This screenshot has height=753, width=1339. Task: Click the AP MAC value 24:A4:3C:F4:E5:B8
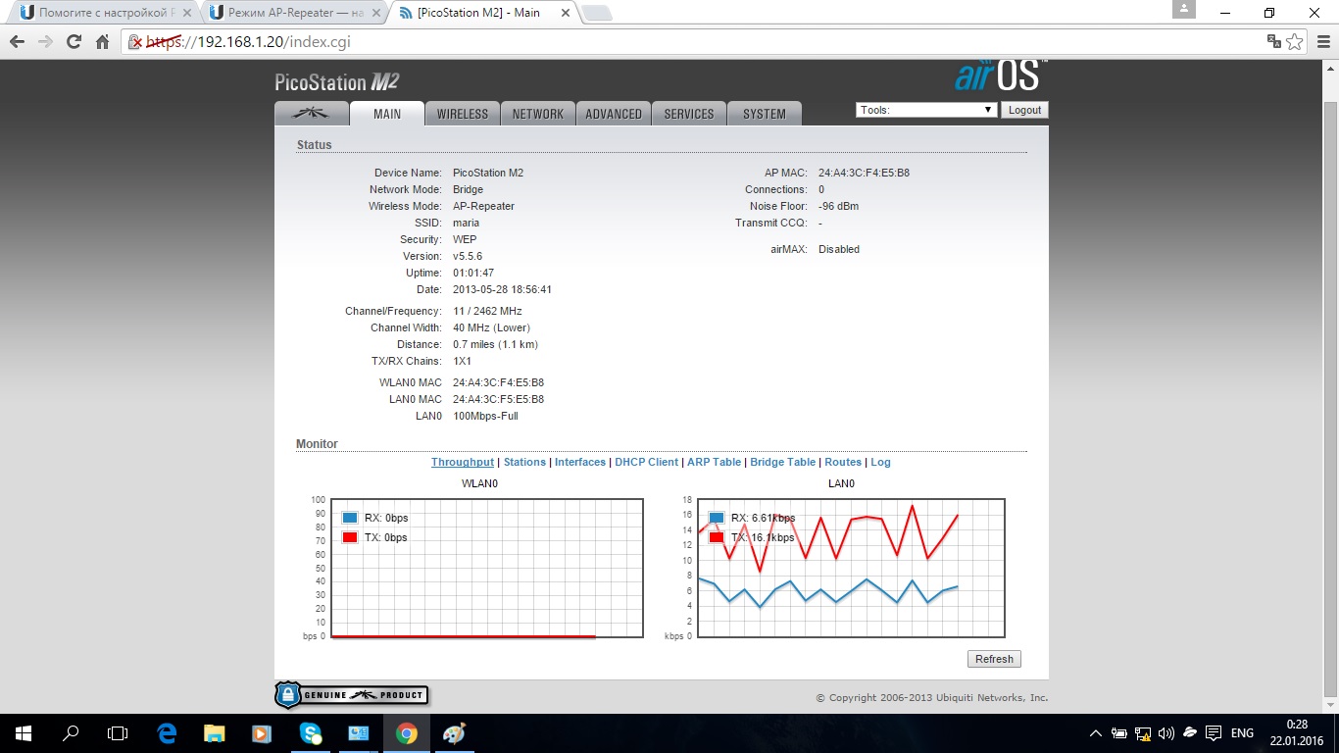pos(864,173)
